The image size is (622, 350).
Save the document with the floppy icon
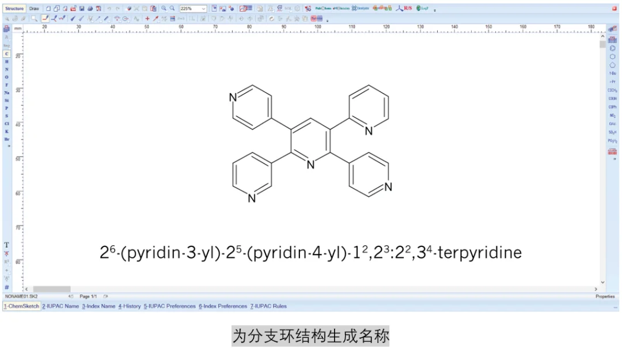[82, 8]
